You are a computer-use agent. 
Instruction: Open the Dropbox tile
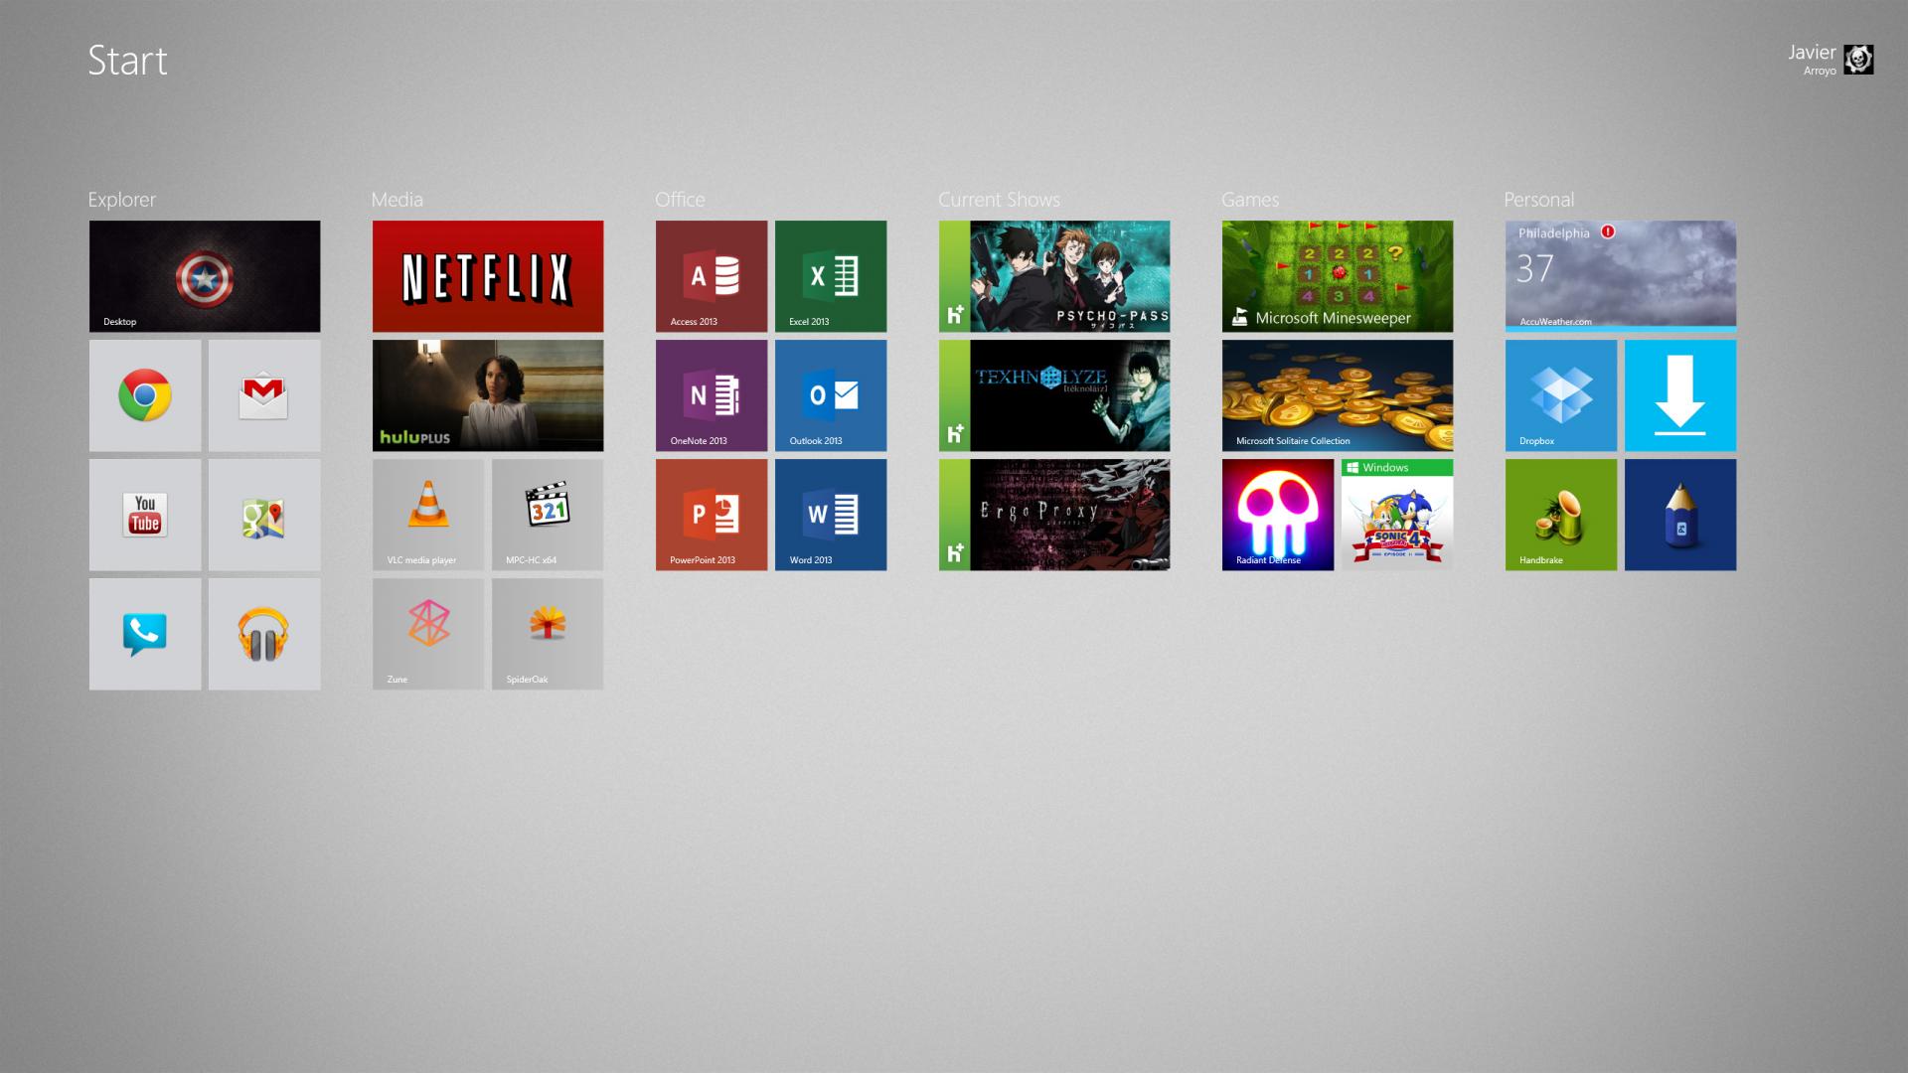(1561, 395)
